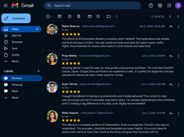
Task: Open the toolbar More options dots
Action: coord(117,17)
